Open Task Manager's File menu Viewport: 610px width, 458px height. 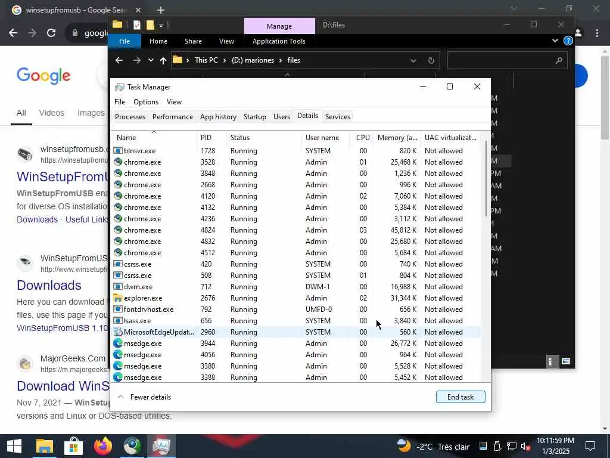[x=119, y=101]
